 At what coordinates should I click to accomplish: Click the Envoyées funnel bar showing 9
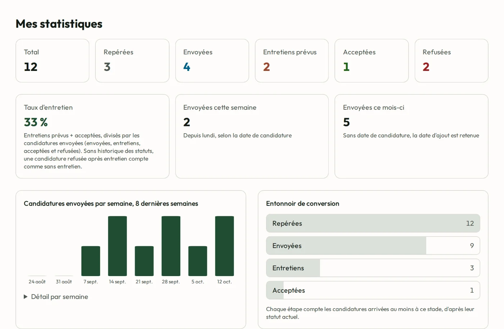373,245
